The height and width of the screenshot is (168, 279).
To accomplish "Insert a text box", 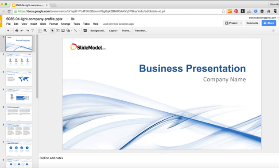I will tap(58, 31).
